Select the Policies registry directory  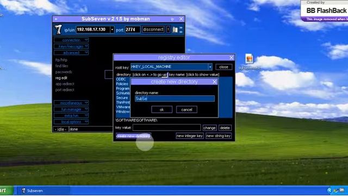click(122, 84)
